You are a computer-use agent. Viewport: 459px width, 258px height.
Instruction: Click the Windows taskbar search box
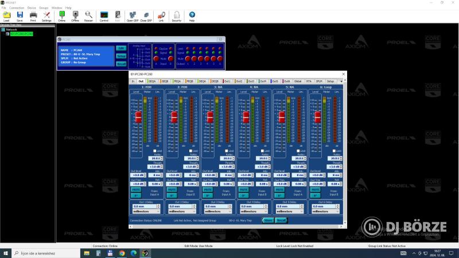pos(46,253)
